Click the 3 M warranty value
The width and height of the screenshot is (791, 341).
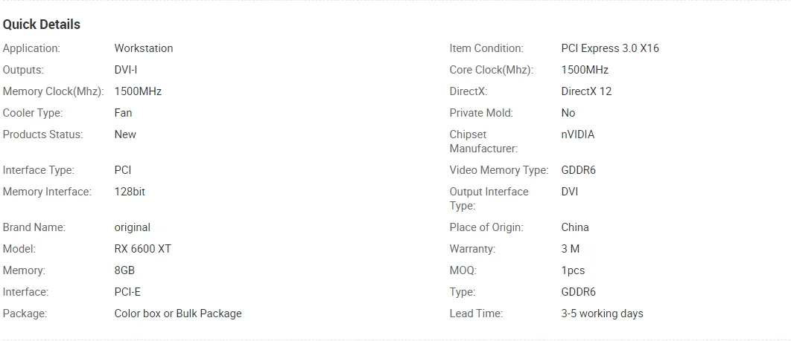[570, 249]
